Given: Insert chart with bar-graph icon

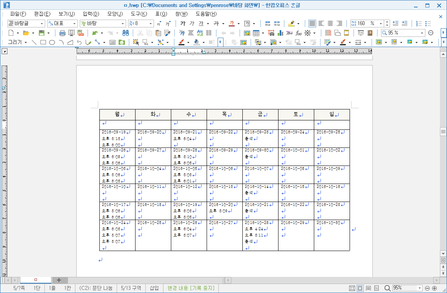Looking at the screenshot, I should click(280, 33).
